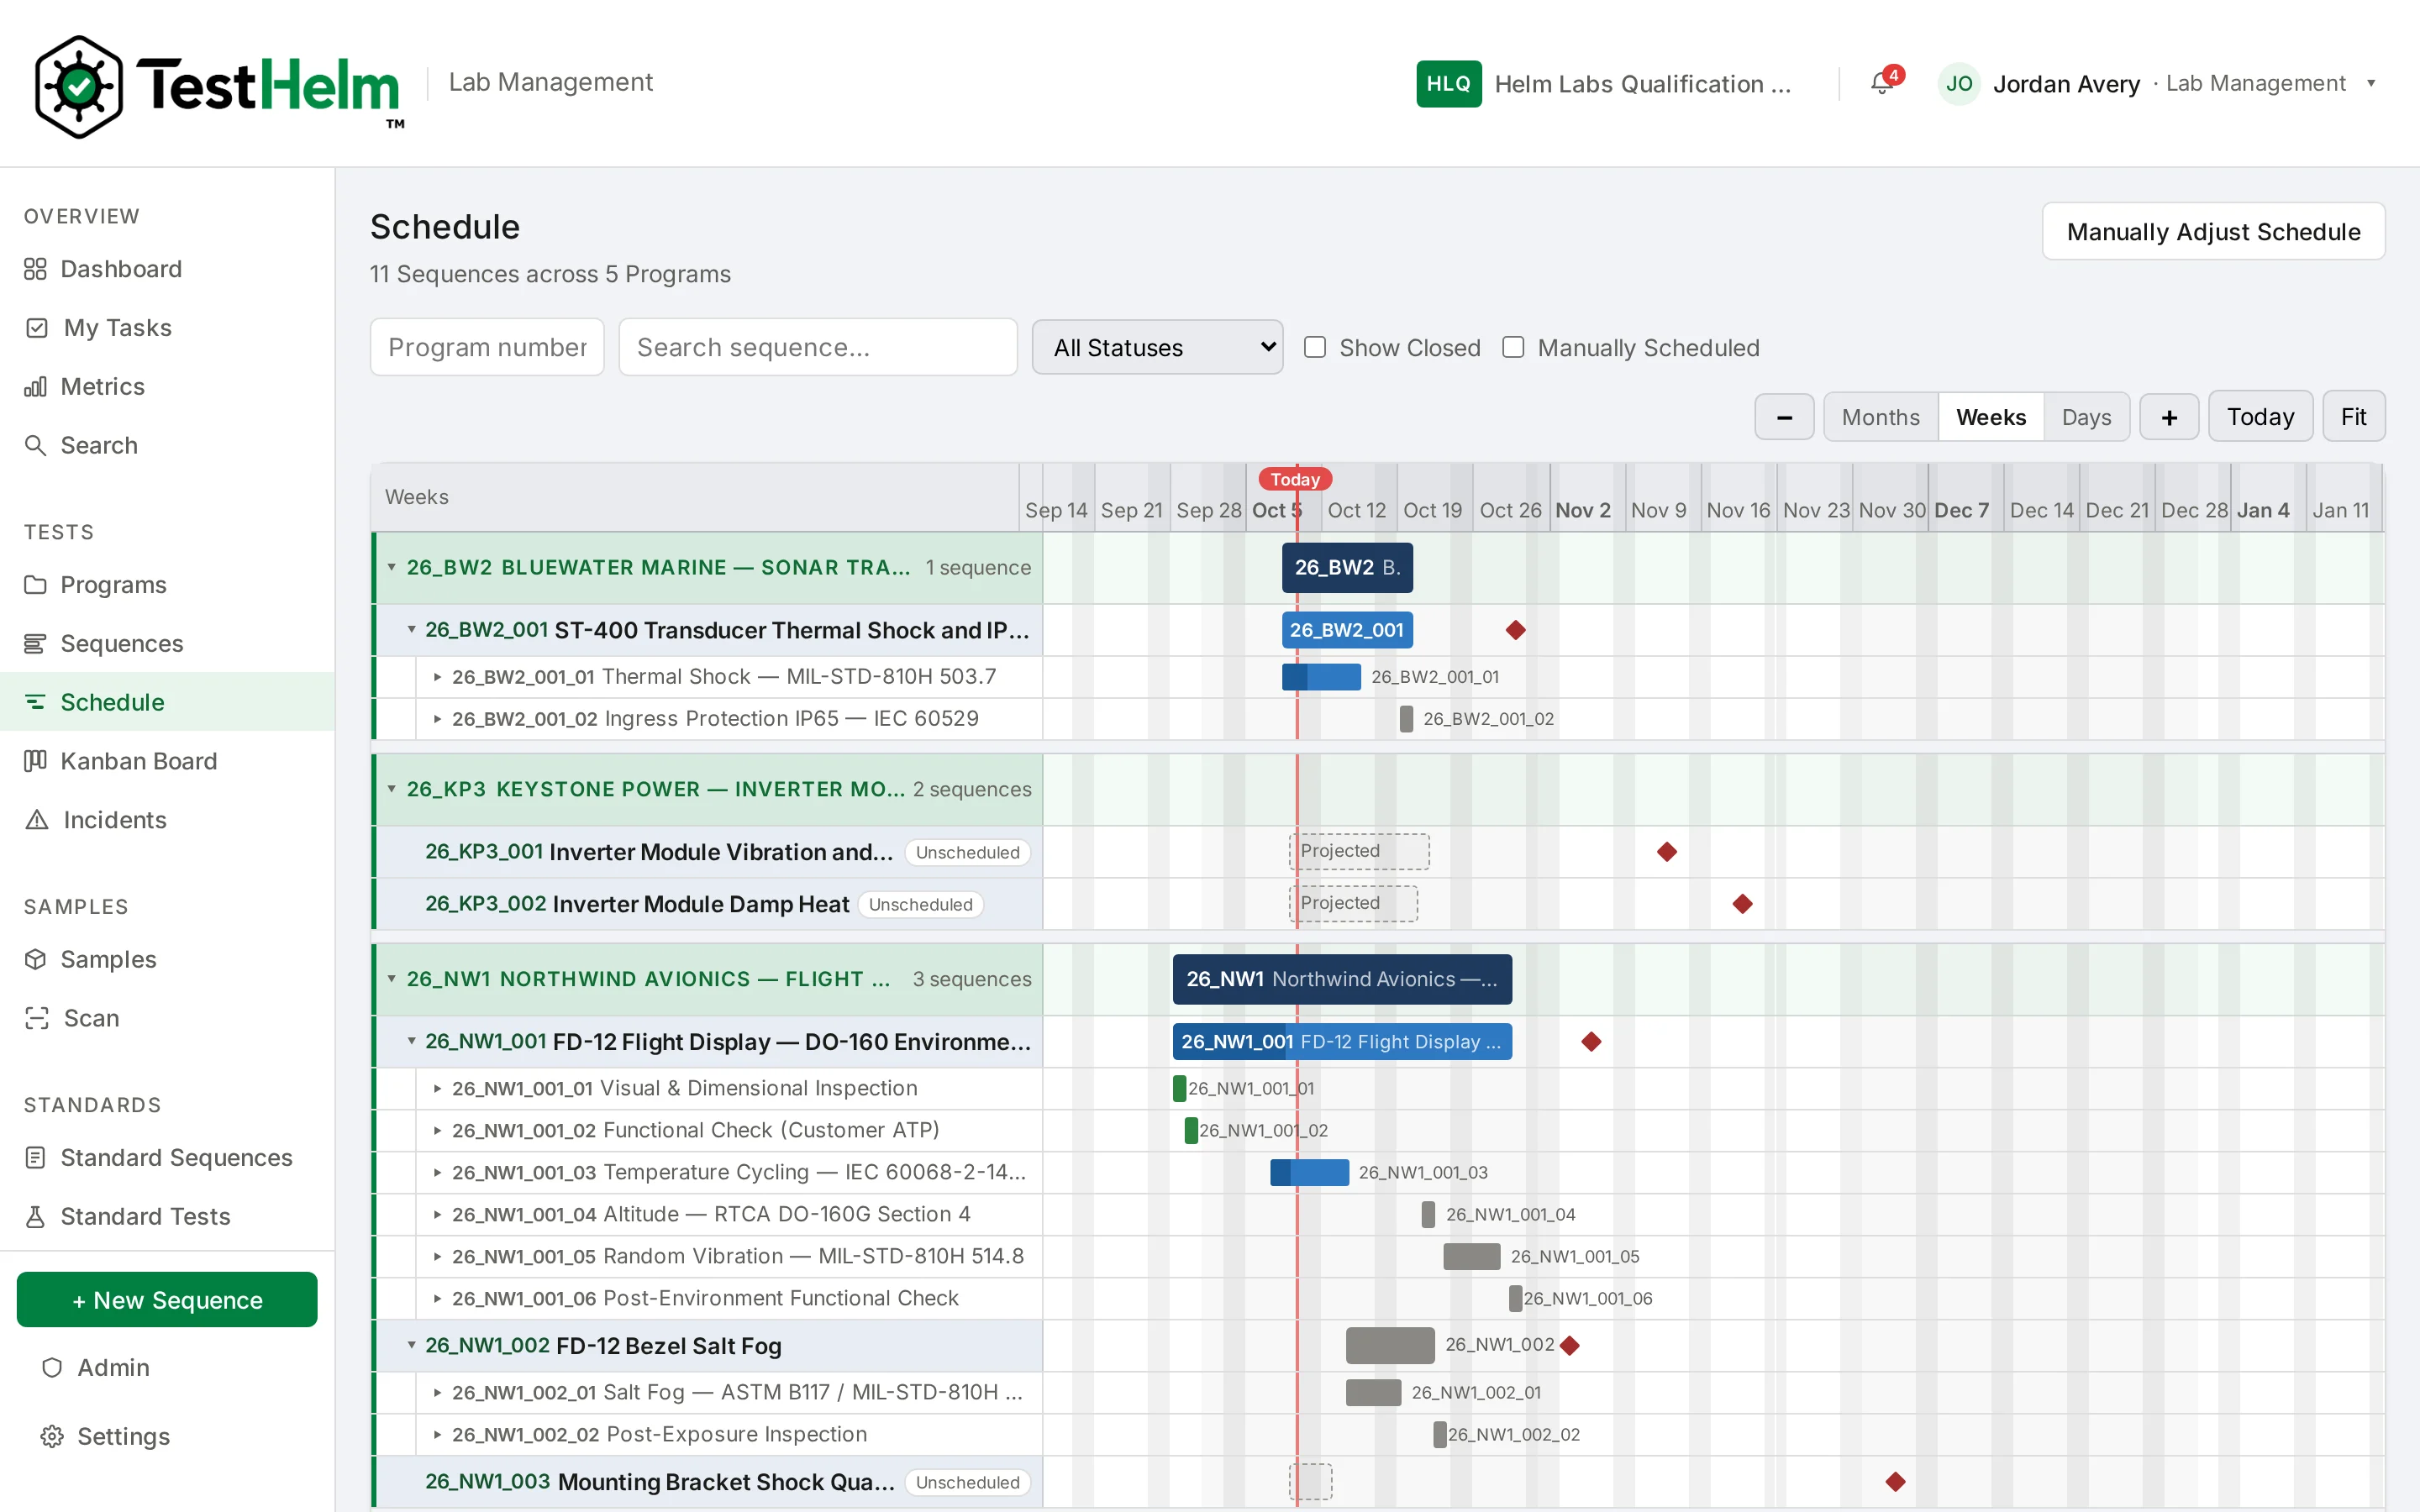Expand 26_NW1_001_05 Random Vibration row
This screenshot has height=1512, width=2420.
pos(437,1256)
